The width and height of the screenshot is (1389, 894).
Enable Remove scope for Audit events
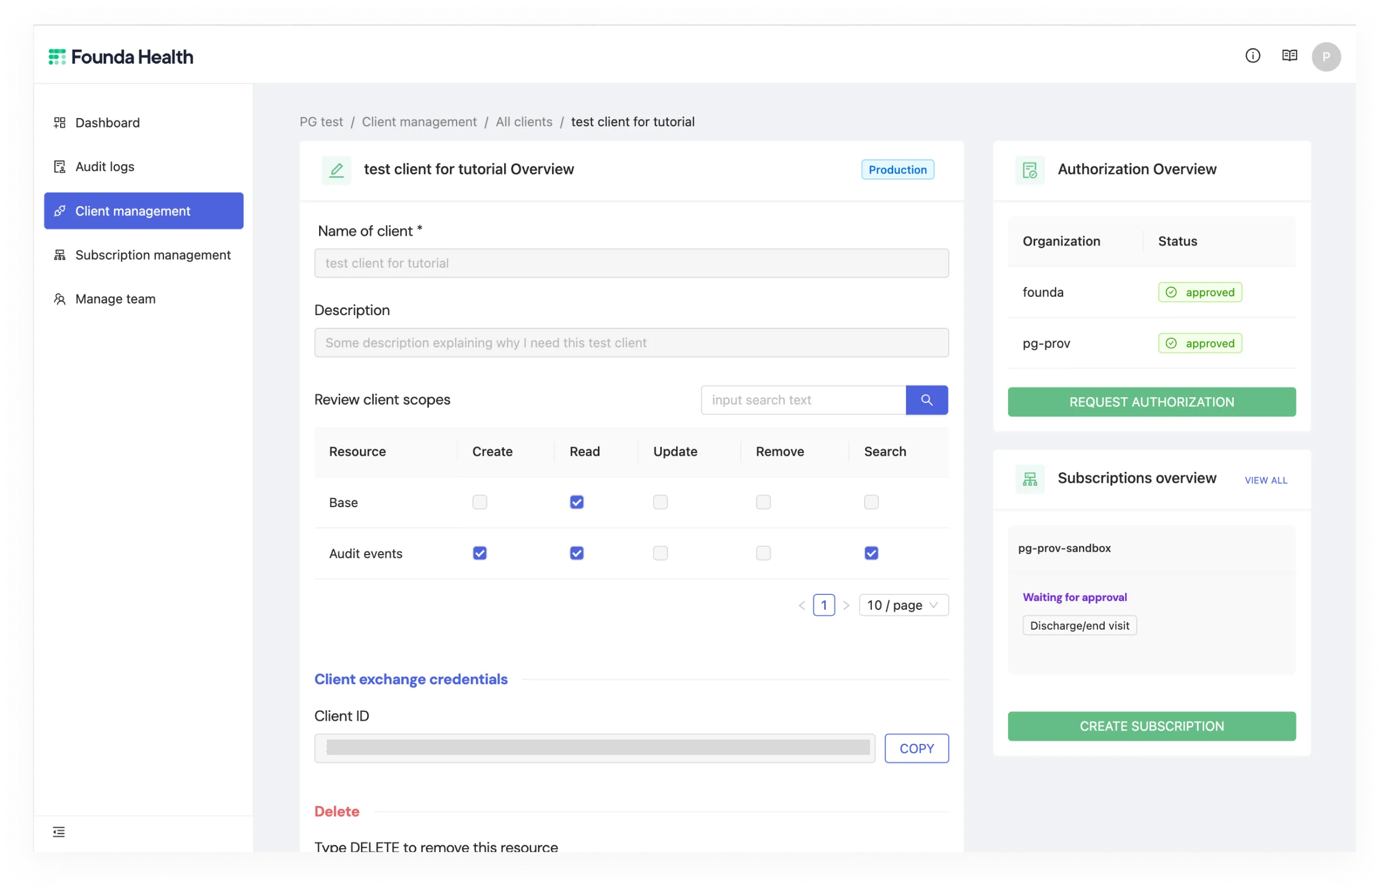[x=763, y=554]
